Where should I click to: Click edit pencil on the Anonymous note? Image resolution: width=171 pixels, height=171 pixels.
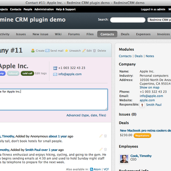[x=101, y=136]
